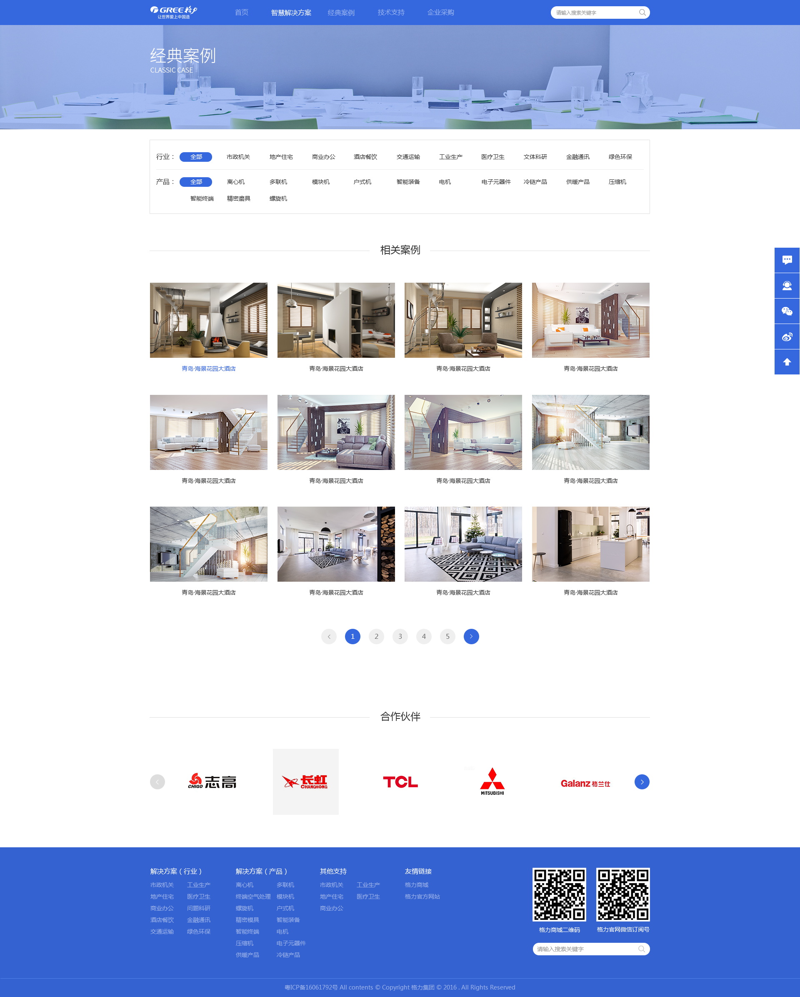Click the footer search magnifier icon

coord(642,949)
